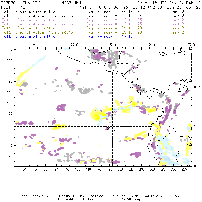Select '280' on the bottom horizontal axis
This screenshot has height=202, width=202.
coord(163,170)
